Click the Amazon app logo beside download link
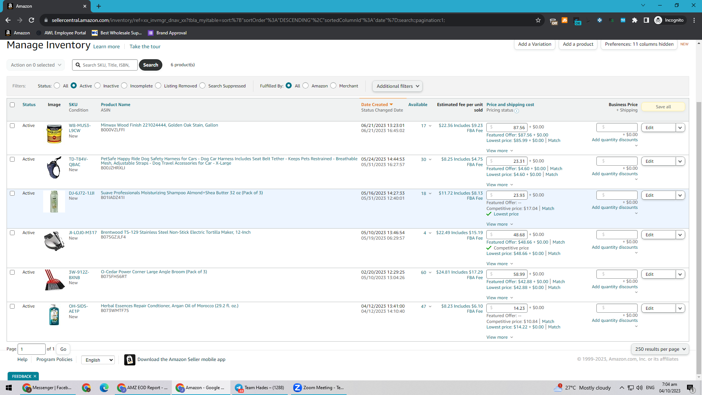The height and width of the screenshot is (395, 702). tap(129, 360)
